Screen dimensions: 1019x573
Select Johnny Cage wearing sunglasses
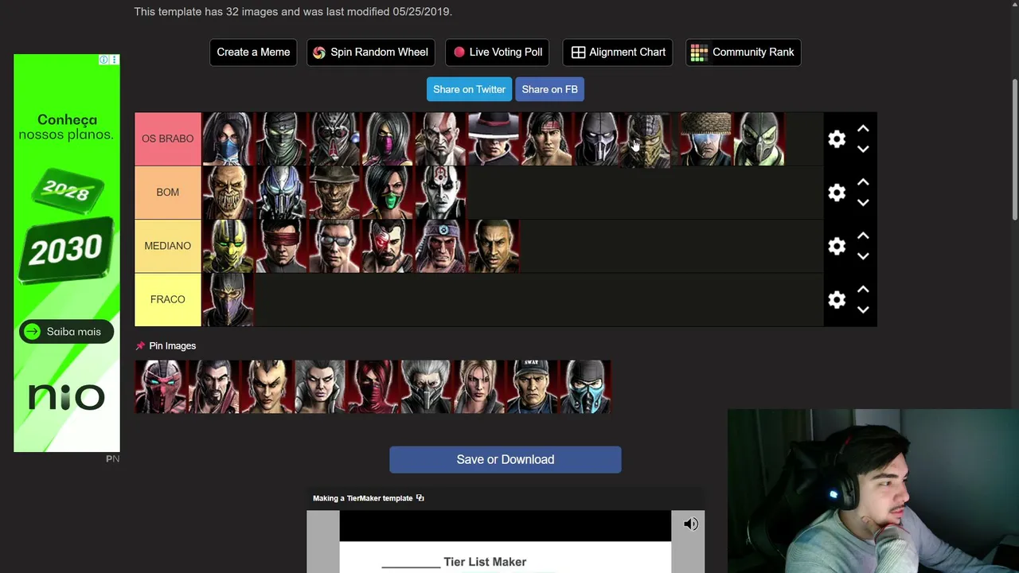335,246
